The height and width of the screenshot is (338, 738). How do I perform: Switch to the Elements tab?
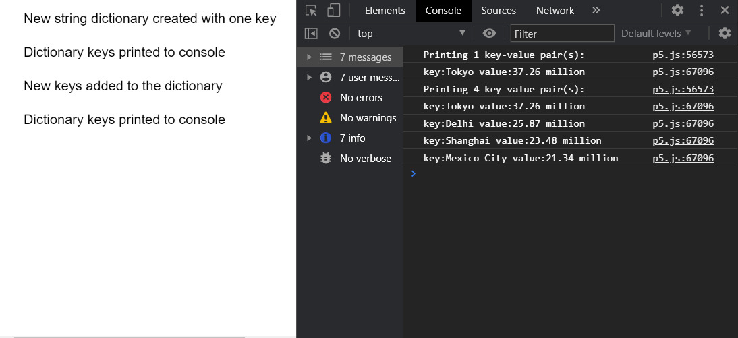(385, 10)
